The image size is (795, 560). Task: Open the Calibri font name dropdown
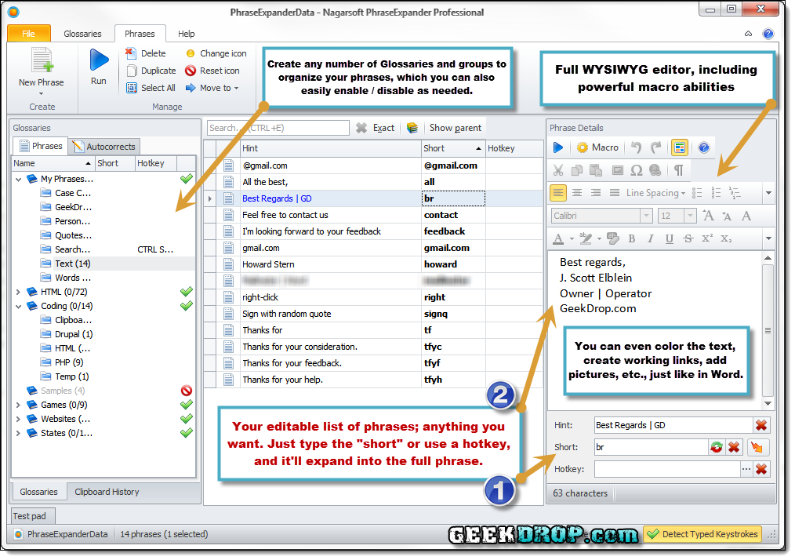click(646, 216)
